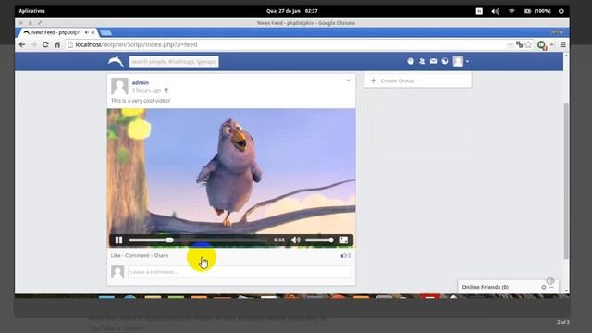Adjust the video volume slider
Screen dimensions: 592x333
(x=319, y=240)
